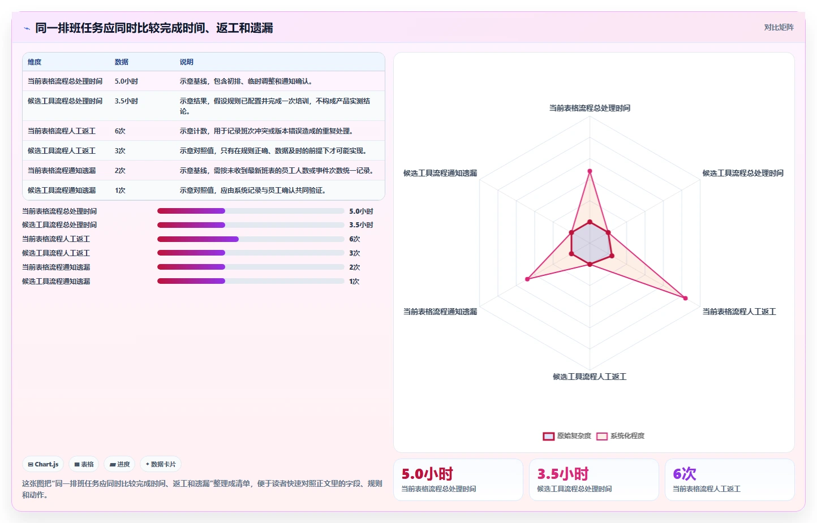The width and height of the screenshot is (817, 523).
Task: Click table cell 1次
Action: tap(120, 191)
